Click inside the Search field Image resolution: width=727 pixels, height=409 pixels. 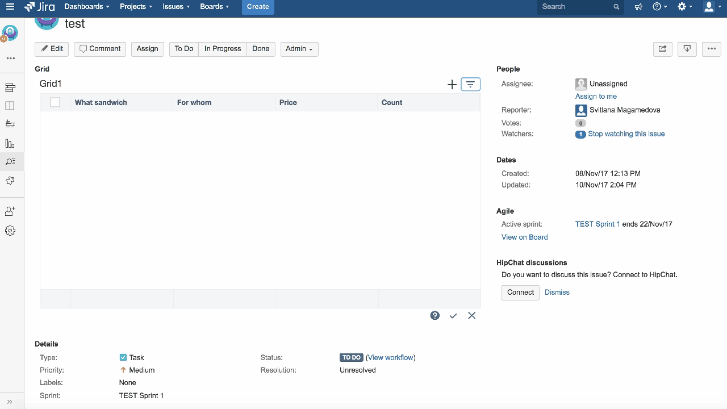point(574,7)
